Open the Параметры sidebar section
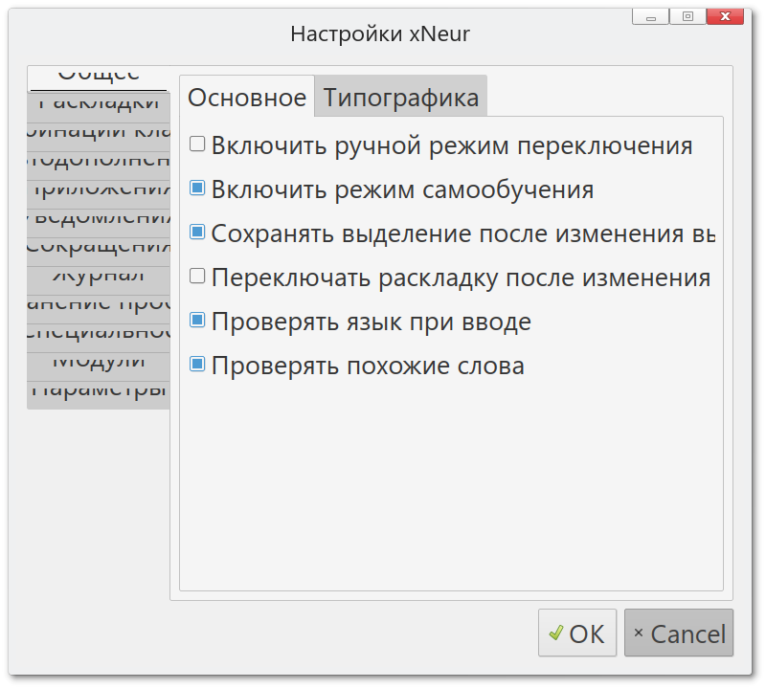Viewport: 766px width, 689px height. (x=99, y=395)
